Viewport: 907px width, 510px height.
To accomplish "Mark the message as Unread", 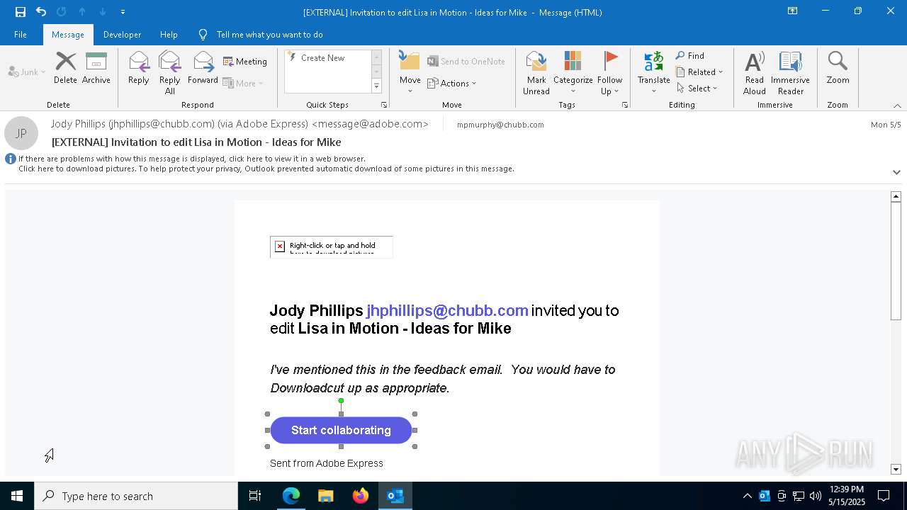I will click(x=536, y=73).
